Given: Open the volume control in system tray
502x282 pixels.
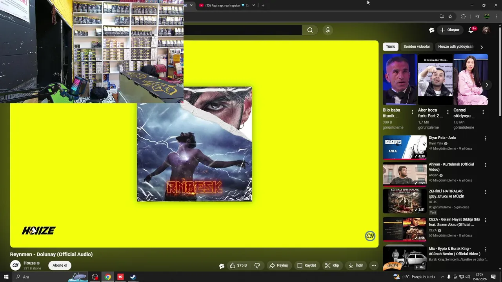Looking at the screenshot, I should (468, 277).
